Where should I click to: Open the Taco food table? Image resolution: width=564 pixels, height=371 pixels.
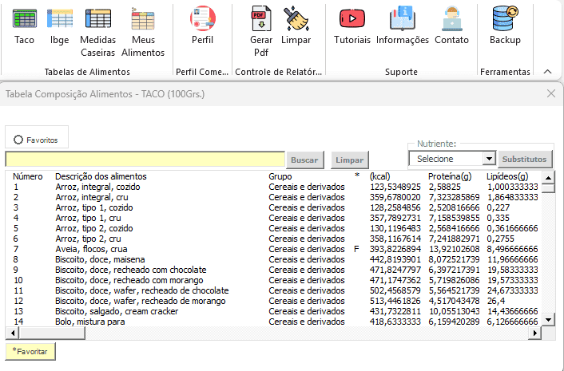(x=25, y=27)
